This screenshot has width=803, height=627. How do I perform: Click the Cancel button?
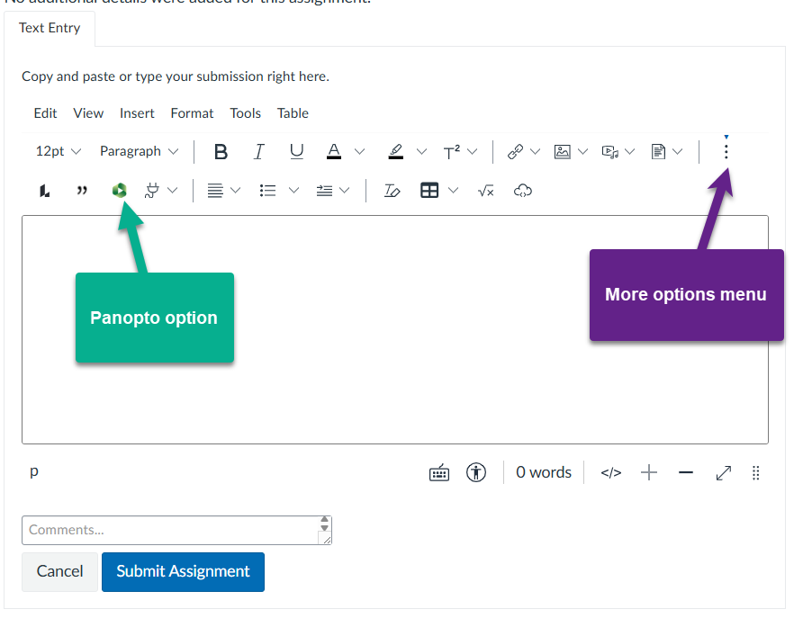click(x=59, y=572)
